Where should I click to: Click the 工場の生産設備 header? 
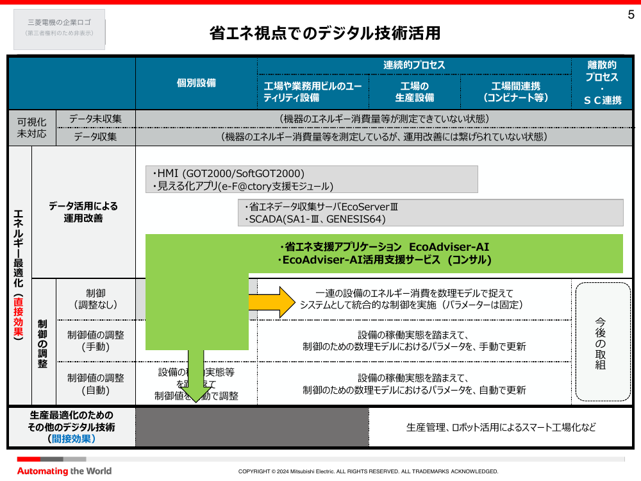click(x=415, y=92)
